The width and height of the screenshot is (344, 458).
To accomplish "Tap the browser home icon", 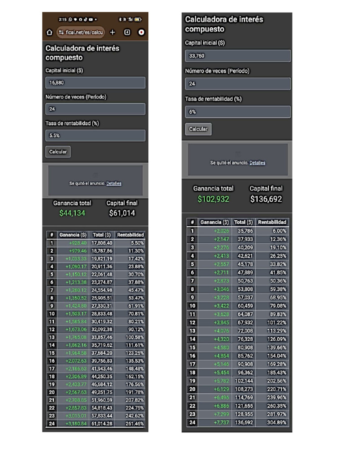I will click(49, 32).
